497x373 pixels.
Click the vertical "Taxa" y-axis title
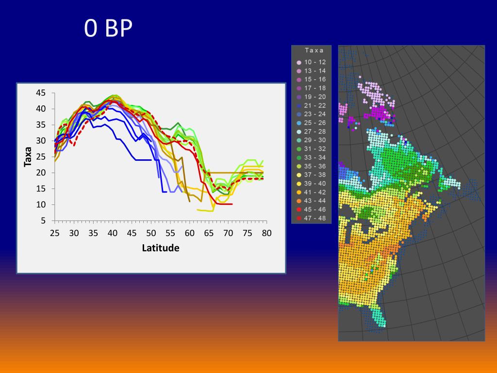point(28,156)
